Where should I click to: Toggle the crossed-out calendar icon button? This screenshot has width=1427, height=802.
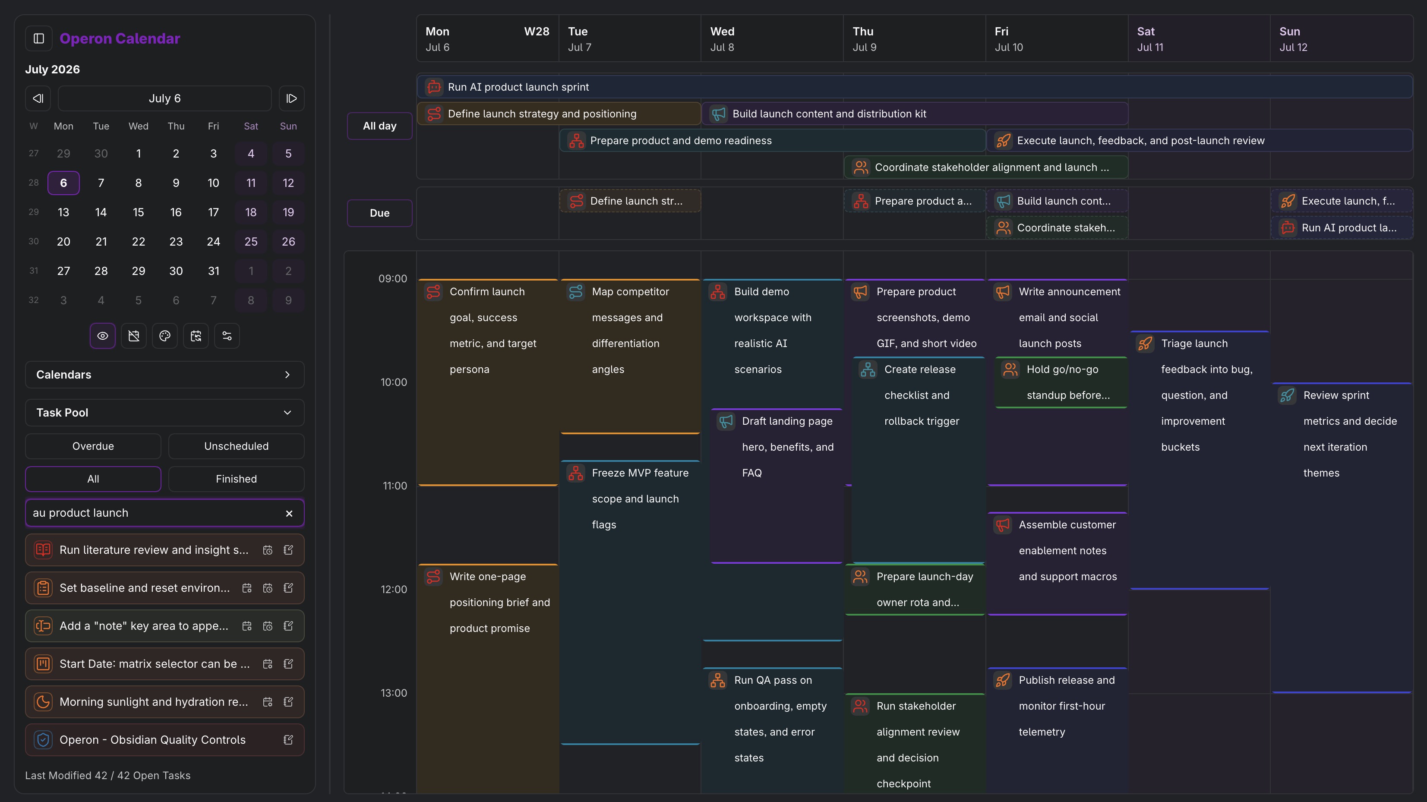click(x=133, y=336)
